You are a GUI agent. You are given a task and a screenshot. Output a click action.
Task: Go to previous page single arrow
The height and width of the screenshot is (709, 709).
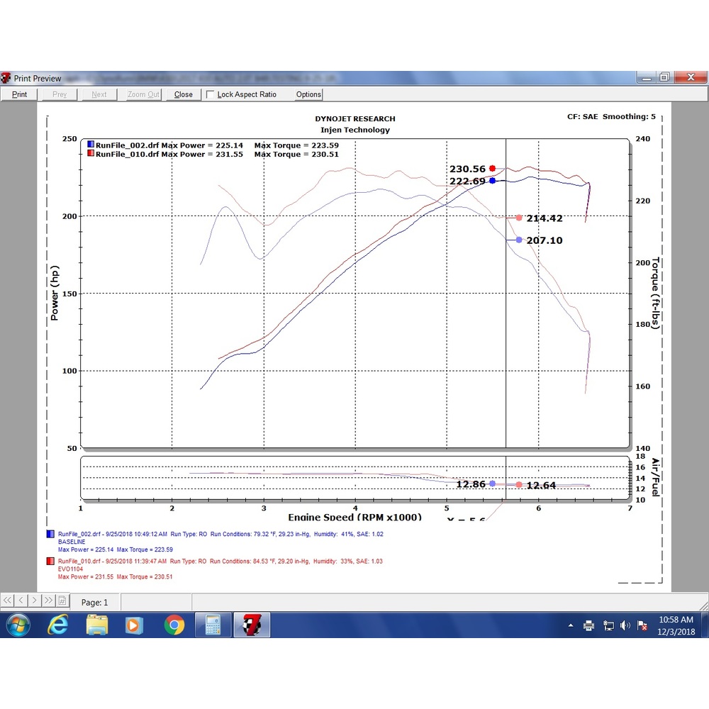point(21,601)
